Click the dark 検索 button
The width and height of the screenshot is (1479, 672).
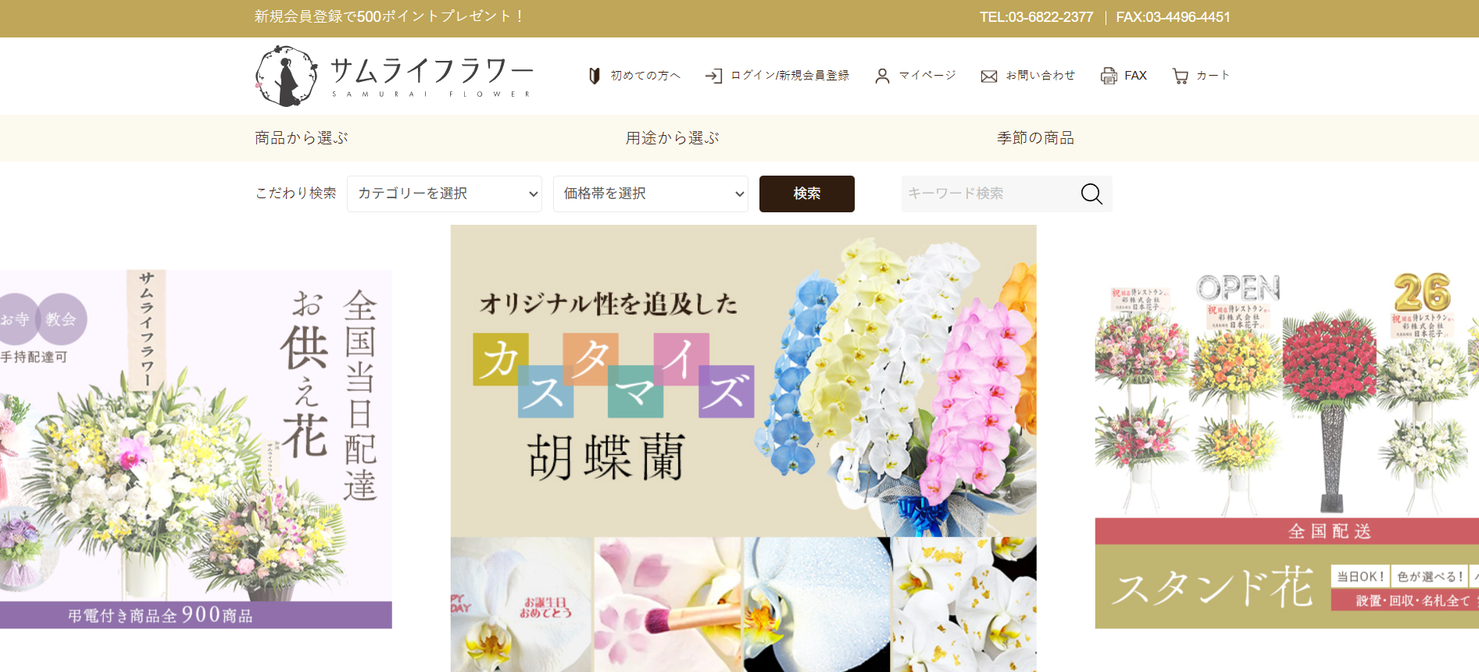click(807, 194)
